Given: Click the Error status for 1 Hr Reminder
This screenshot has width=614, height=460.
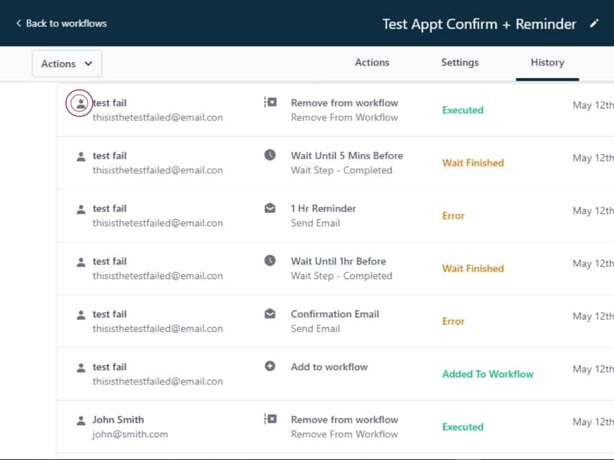Looking at the screenshot, I should tap(453, 216).
